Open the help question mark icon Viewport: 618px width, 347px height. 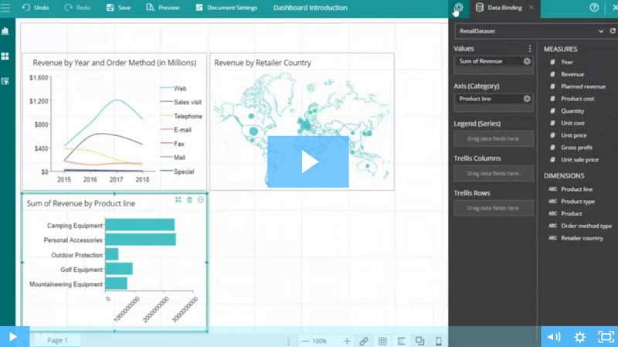[594, 8]
